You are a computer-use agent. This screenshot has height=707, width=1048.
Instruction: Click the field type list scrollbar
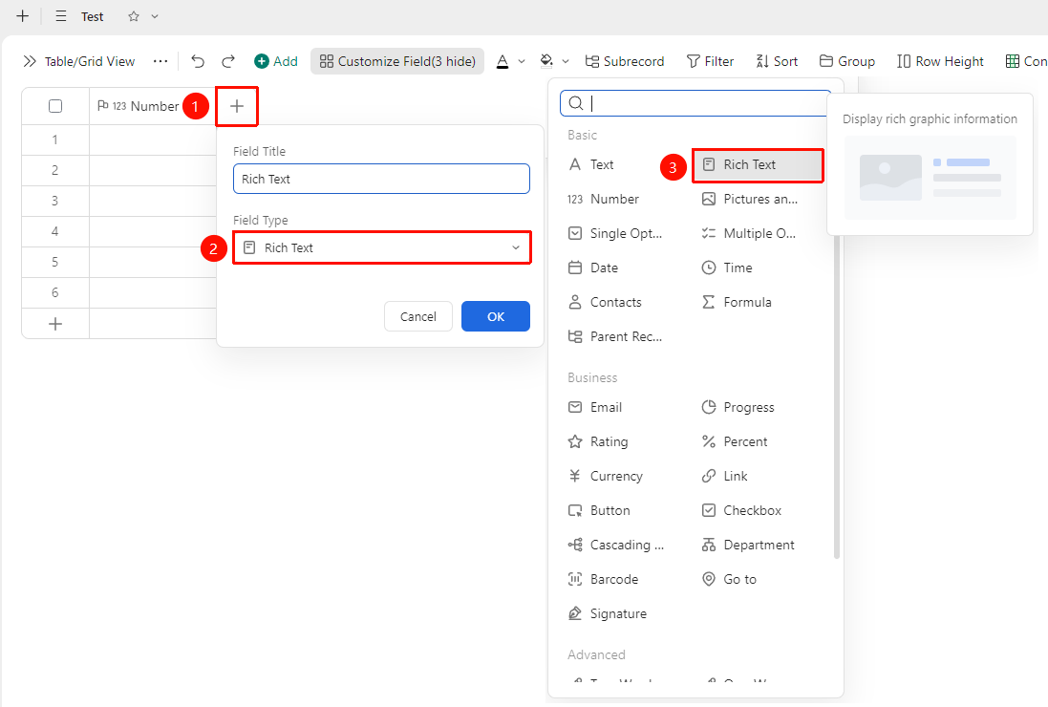837,396
